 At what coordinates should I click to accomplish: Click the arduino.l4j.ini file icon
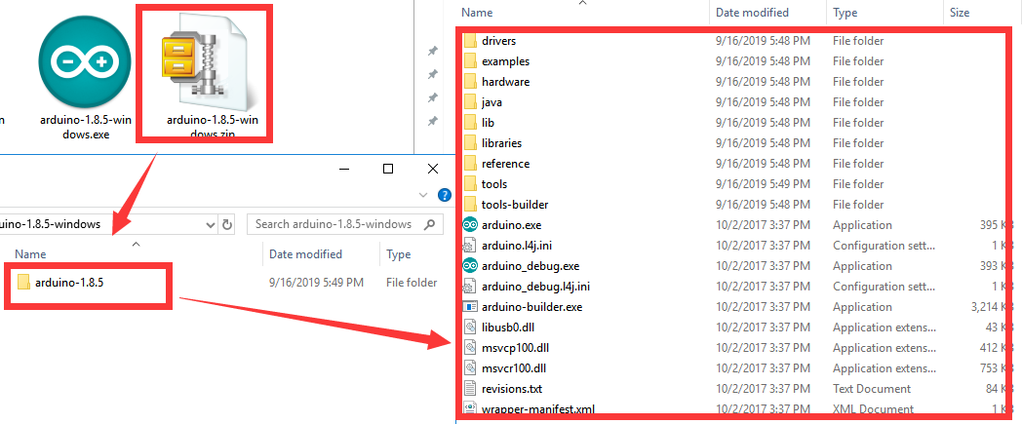click(471, 246)
